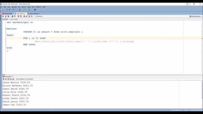Open the Source menu
The width and height of the screenshot is (203, 114).
tap(24, 7)
